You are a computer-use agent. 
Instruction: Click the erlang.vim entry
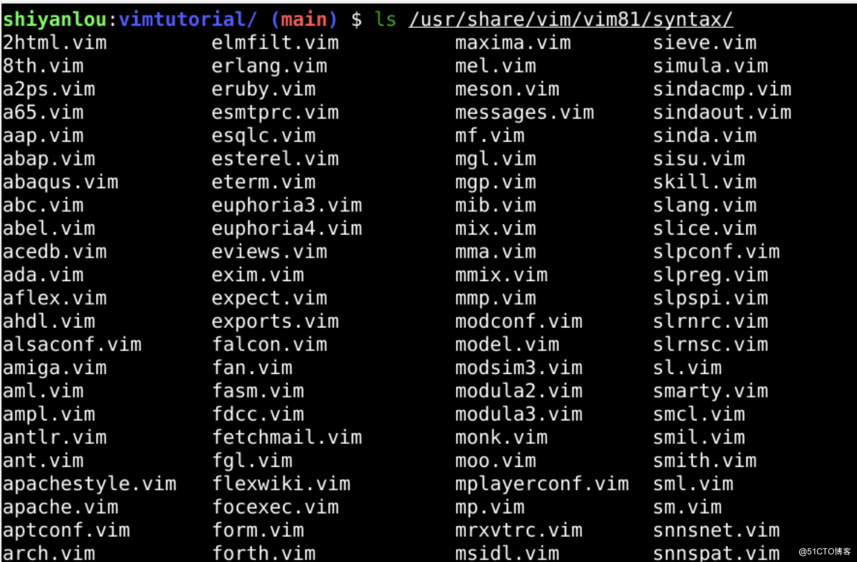click(269, 66)
